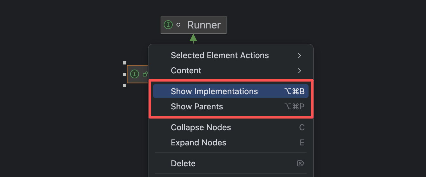This screenshot has width=426, height=177.
Task: Click the interface icon on the Runner node
Action: (x=168, y=25)
